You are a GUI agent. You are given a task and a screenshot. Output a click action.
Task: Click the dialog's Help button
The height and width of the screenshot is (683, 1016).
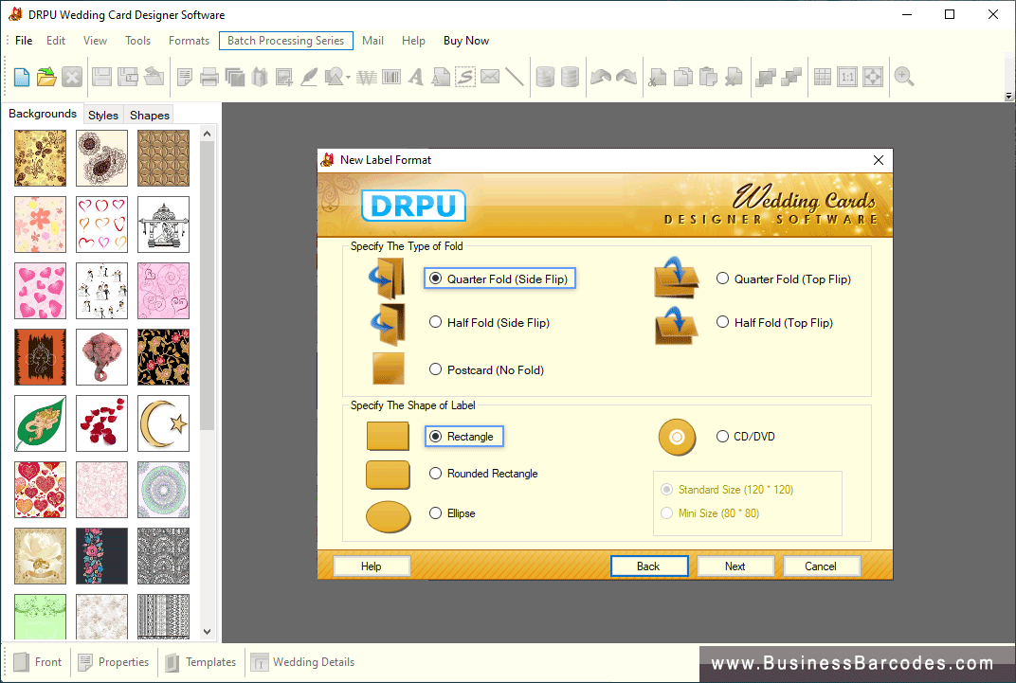[x=372, y=566]
